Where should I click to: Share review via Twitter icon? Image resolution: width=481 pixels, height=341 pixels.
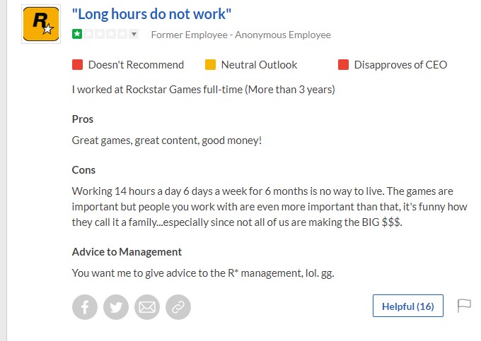(116, 307)
